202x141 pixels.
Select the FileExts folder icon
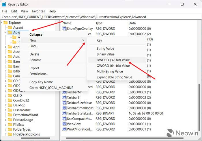tap(10, 125)
